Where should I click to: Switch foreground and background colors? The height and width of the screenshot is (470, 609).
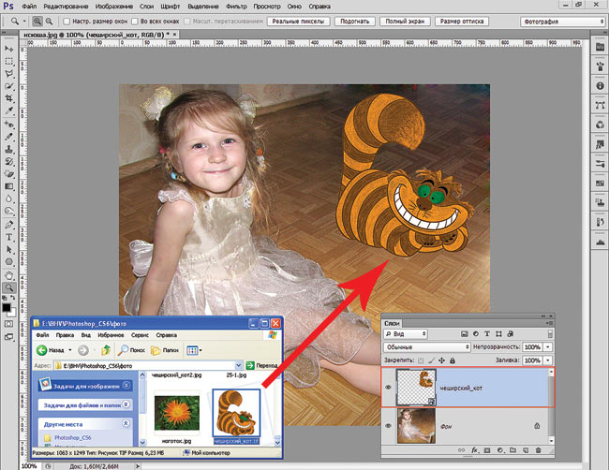[13, 298]
